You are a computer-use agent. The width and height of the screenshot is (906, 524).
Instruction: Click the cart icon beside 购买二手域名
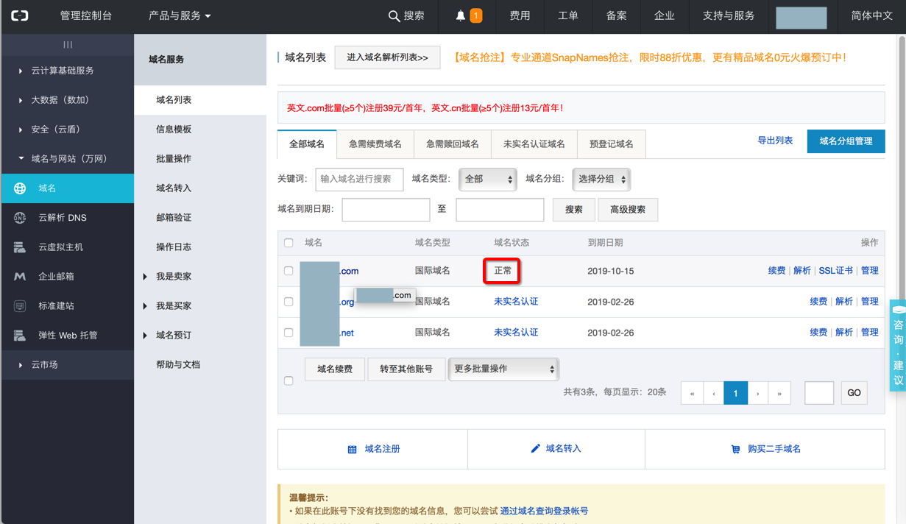pyautogui.click(x=735, y=449)
